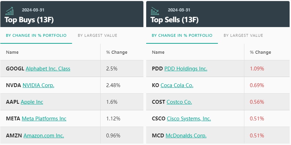The width and height of the screenshot is (291, 145).
Task: Click the Top Sells '% Change' column header
Action: [260, 52]
